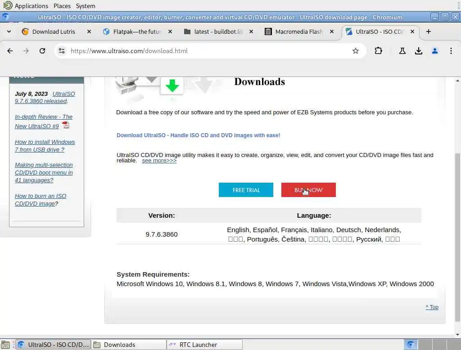The image size is (461, 350).
Task: Open the Places menu
Action: [62, 6]
